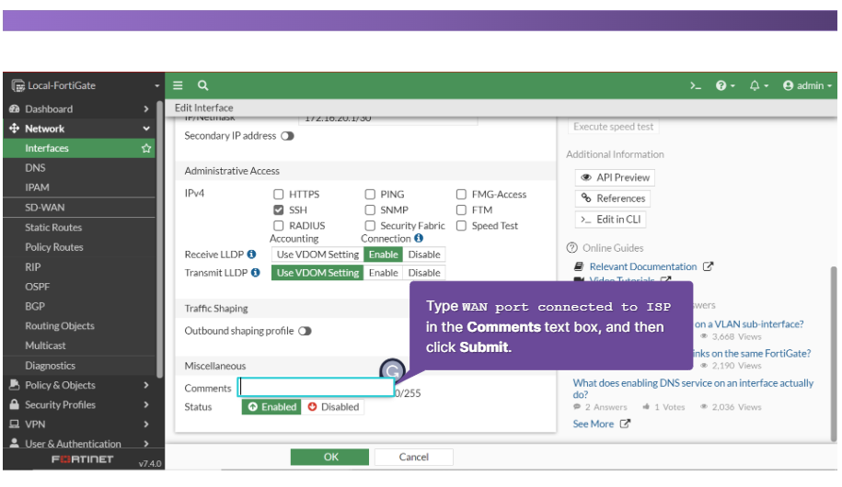Viewport: 842px width, 487px height.
Task: Uncheck the SSH checkbox
Action: click(x=278, y=210)
